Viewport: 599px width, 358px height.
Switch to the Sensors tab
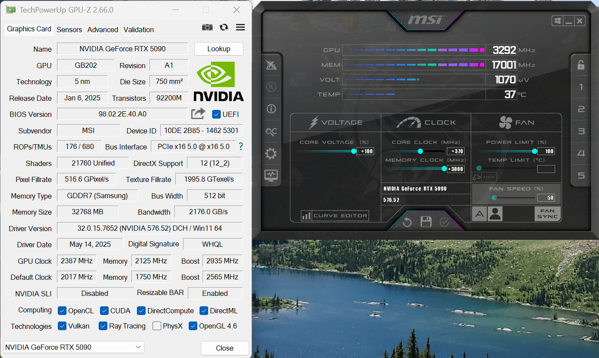tap(69, 30)
